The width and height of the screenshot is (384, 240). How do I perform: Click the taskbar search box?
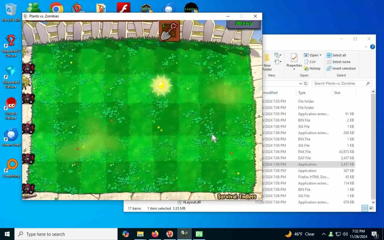[66, 234]
